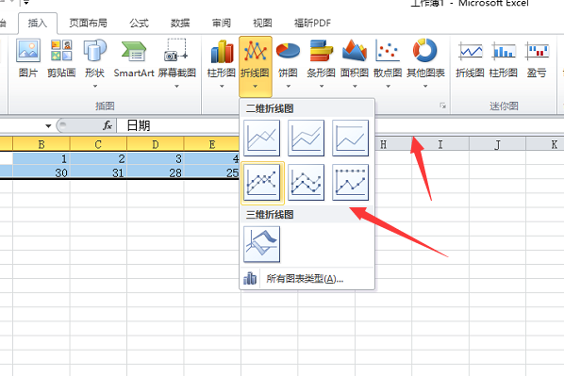Open the Screenshot (屏幕截图) tool

[176, 63]
